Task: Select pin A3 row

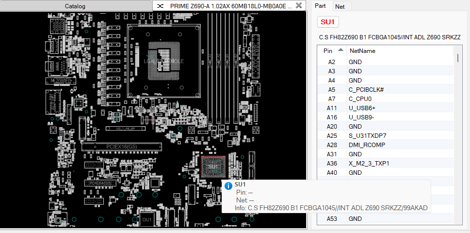Action: click(386, 71)
